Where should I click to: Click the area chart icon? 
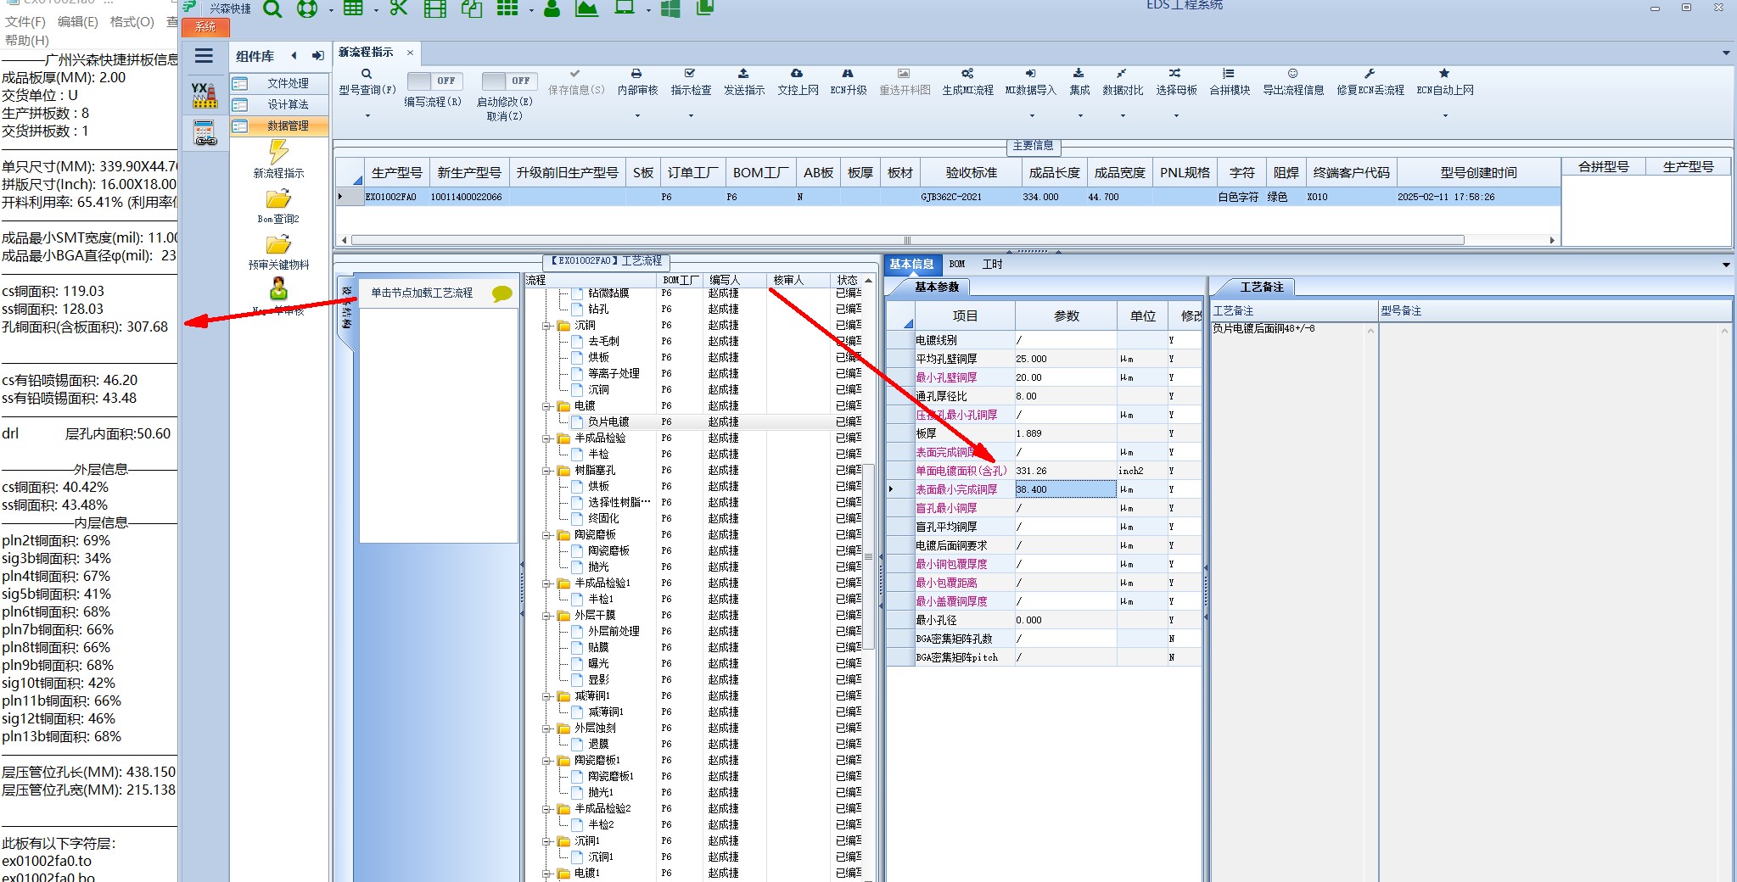point(586,8)
